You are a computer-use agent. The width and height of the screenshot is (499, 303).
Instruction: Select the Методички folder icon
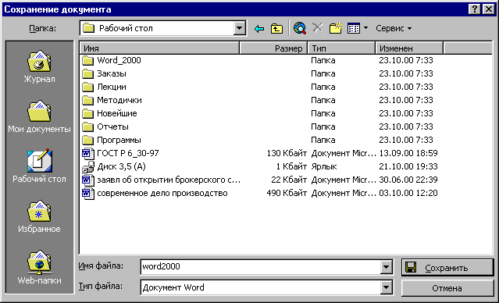pos(87,101)
